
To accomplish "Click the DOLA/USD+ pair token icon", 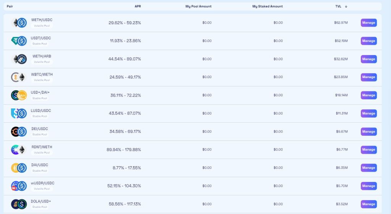I will 19,204.
